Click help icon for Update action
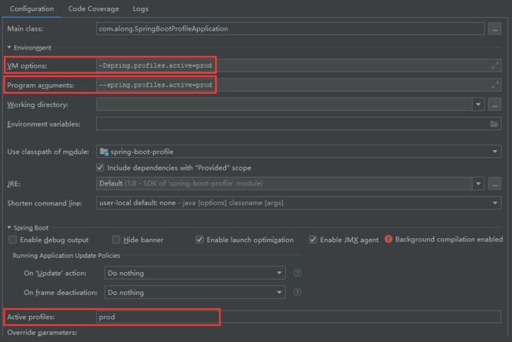The width and height of the screenshot is (512, 342). click(x=297, y=273)
